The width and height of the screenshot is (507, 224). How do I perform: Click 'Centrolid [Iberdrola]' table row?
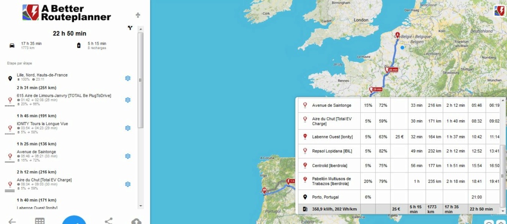coord(398,166)
